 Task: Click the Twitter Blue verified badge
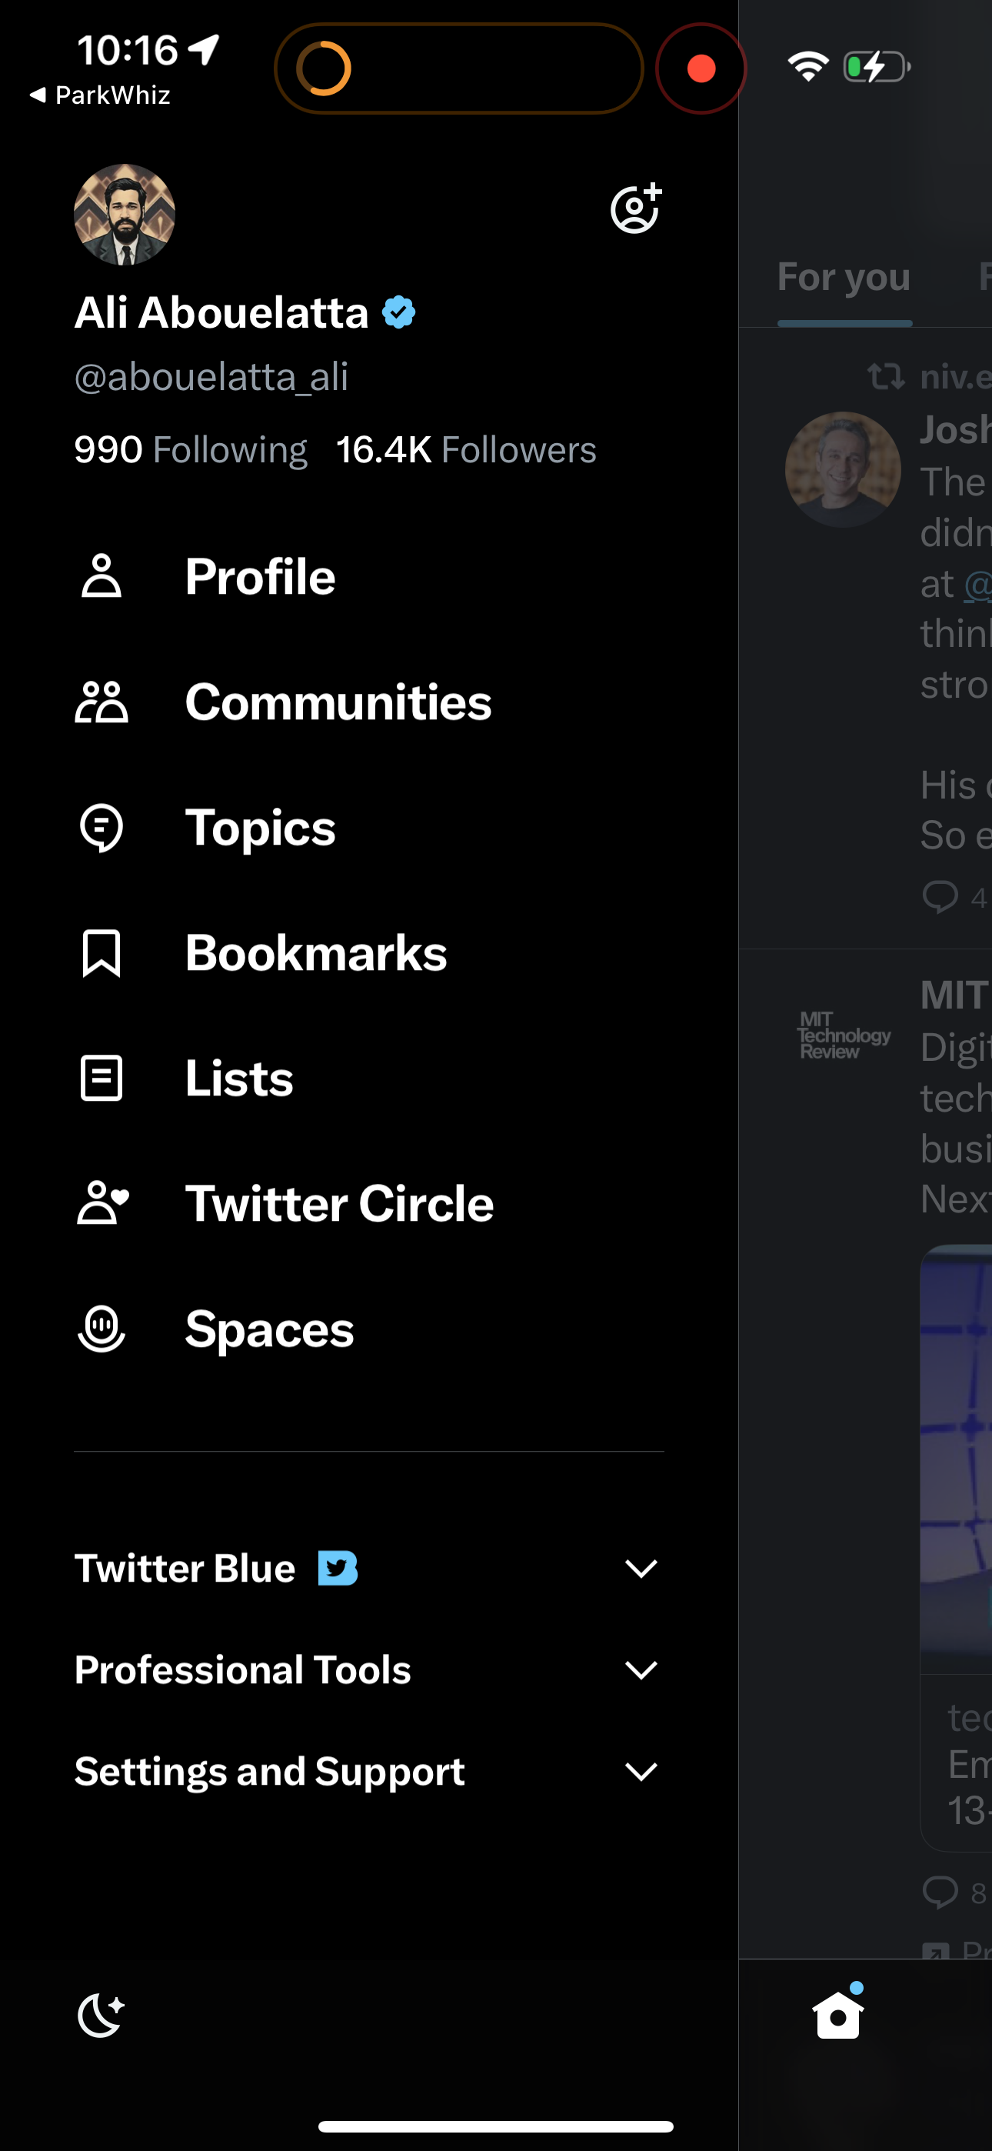[x=400, y=312]
